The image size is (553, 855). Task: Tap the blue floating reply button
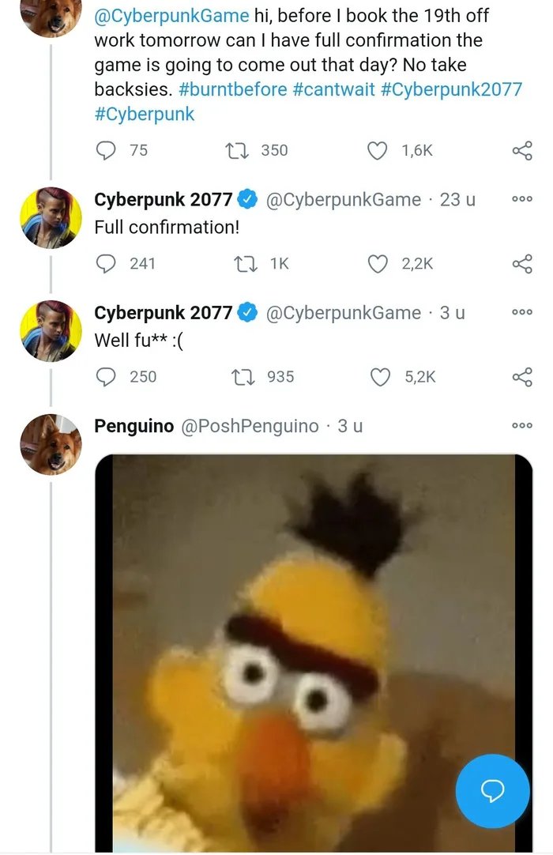[493, 789]
